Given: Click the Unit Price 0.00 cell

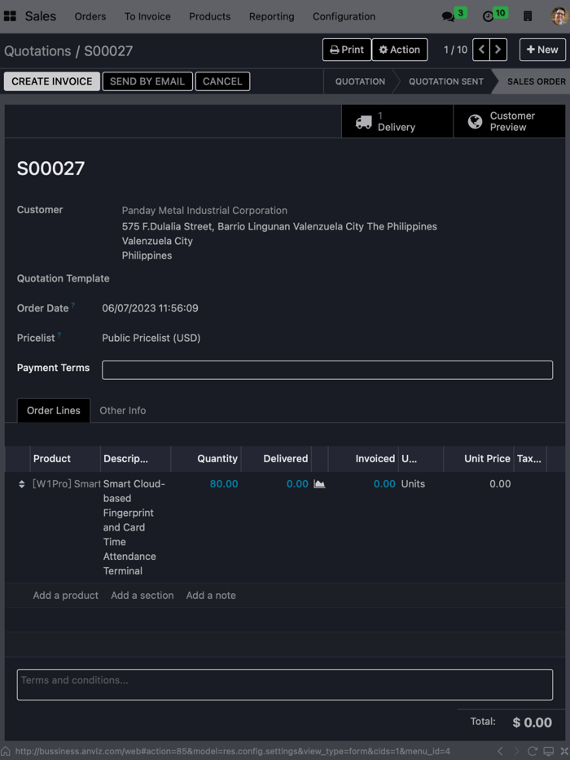Looking at the screenshot, I should (x=500, y=483).
